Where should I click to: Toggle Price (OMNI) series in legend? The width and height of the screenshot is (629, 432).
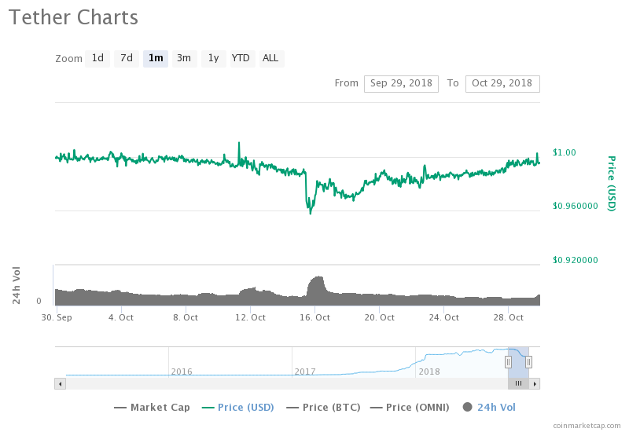(410, 408)
